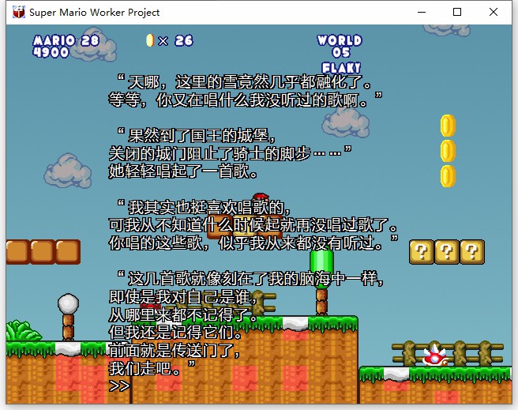This screenshot has width=518, height=410.
Task: Click the line 果然到了国王的城堡,
Action: (197, 135)
